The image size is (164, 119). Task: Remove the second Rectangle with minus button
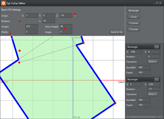(156, 79)
